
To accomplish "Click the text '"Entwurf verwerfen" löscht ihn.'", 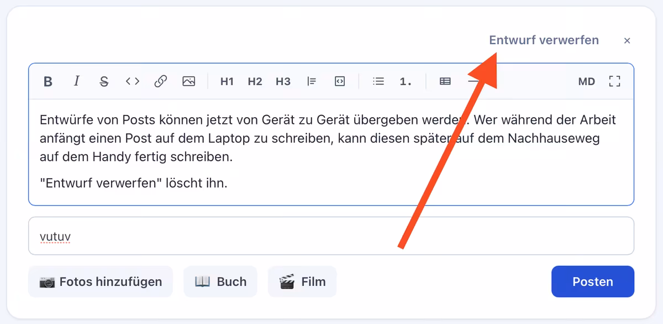I will pos(134,183).
